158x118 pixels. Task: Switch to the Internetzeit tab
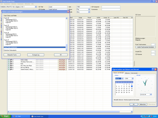tap(134, 73)
